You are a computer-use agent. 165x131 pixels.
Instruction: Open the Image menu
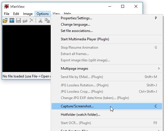28,14
